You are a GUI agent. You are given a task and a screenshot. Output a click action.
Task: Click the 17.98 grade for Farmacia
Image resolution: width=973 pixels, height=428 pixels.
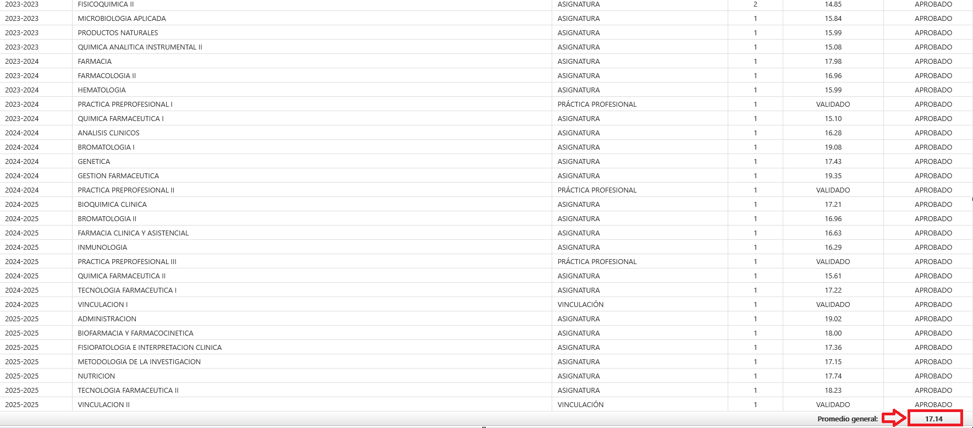(833, 61)
